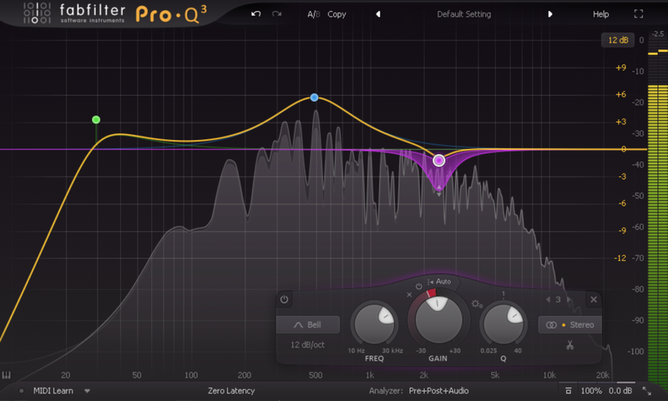
Task: Click the resize interface icon
Action: [x=646, y=390]
